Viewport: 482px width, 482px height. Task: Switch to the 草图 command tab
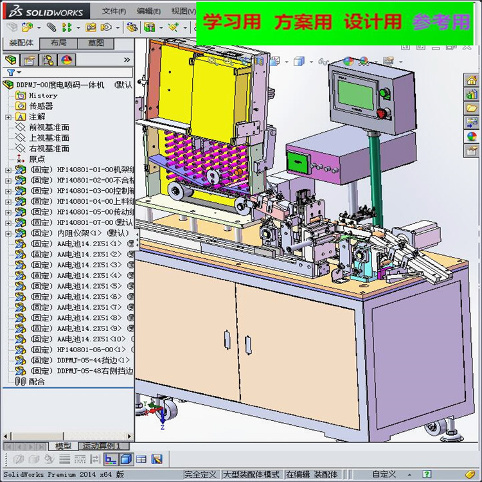pos(96,42)
